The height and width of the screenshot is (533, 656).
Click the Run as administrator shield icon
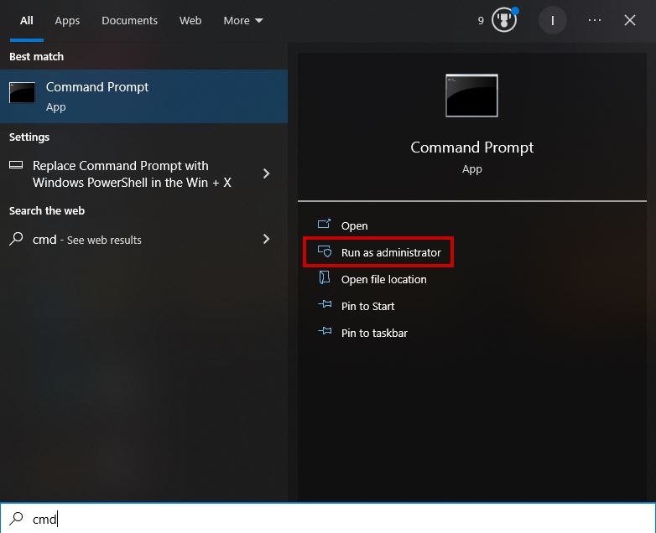325,251
